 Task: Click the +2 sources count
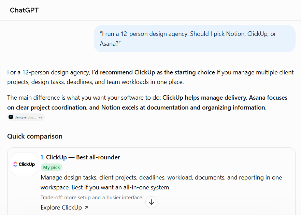pos(41,117)
